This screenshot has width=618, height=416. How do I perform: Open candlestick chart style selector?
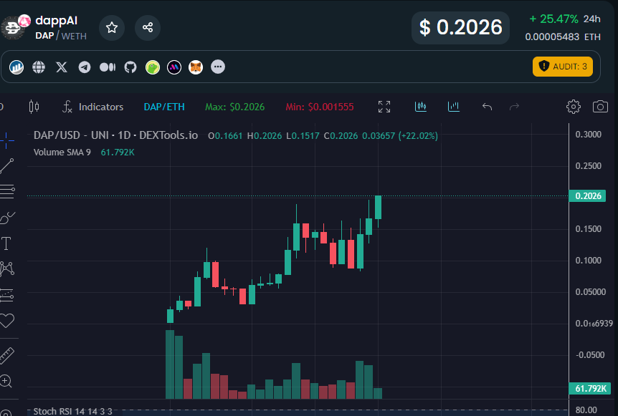coord(34,107)
